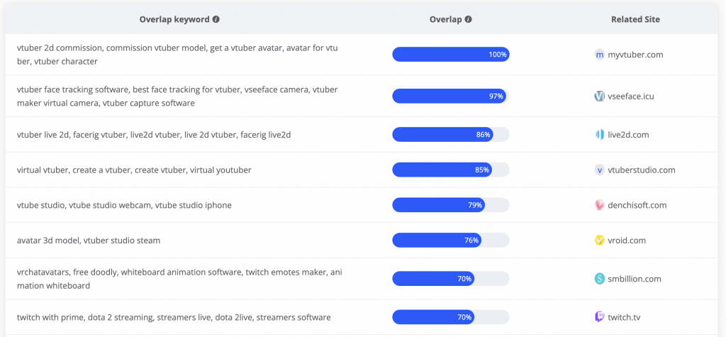
Task: Click the myvtuber.com site favicon
Action: click(600, 55)
